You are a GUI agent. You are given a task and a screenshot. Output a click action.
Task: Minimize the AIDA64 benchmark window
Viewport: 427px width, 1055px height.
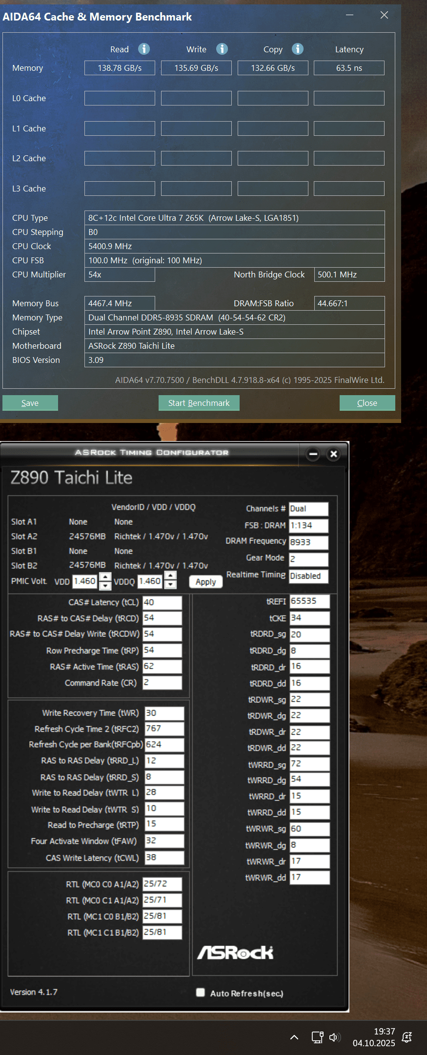349,15
